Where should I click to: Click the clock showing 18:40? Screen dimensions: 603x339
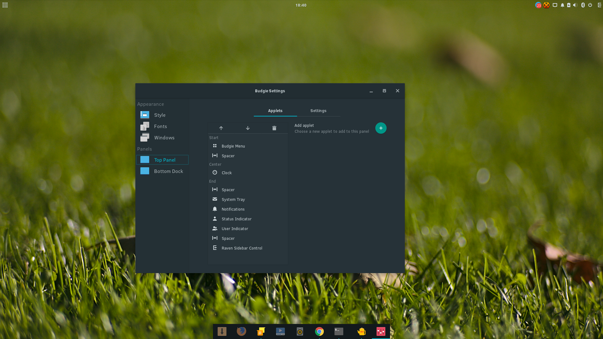click(x=301, y=5)
